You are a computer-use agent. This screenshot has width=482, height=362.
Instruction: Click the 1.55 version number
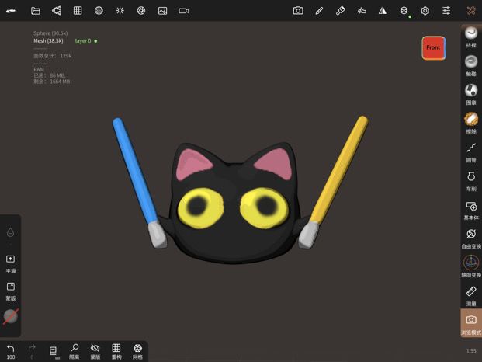pos(471,351)
